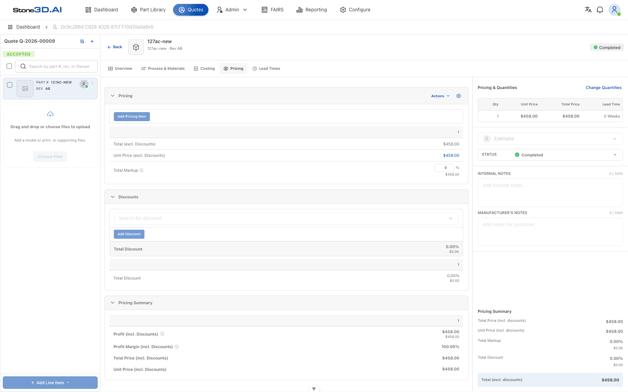The height and width of the screenshot is (392, 628).
Task: Open Part Library in the top navigation
Action: (148, 10)
